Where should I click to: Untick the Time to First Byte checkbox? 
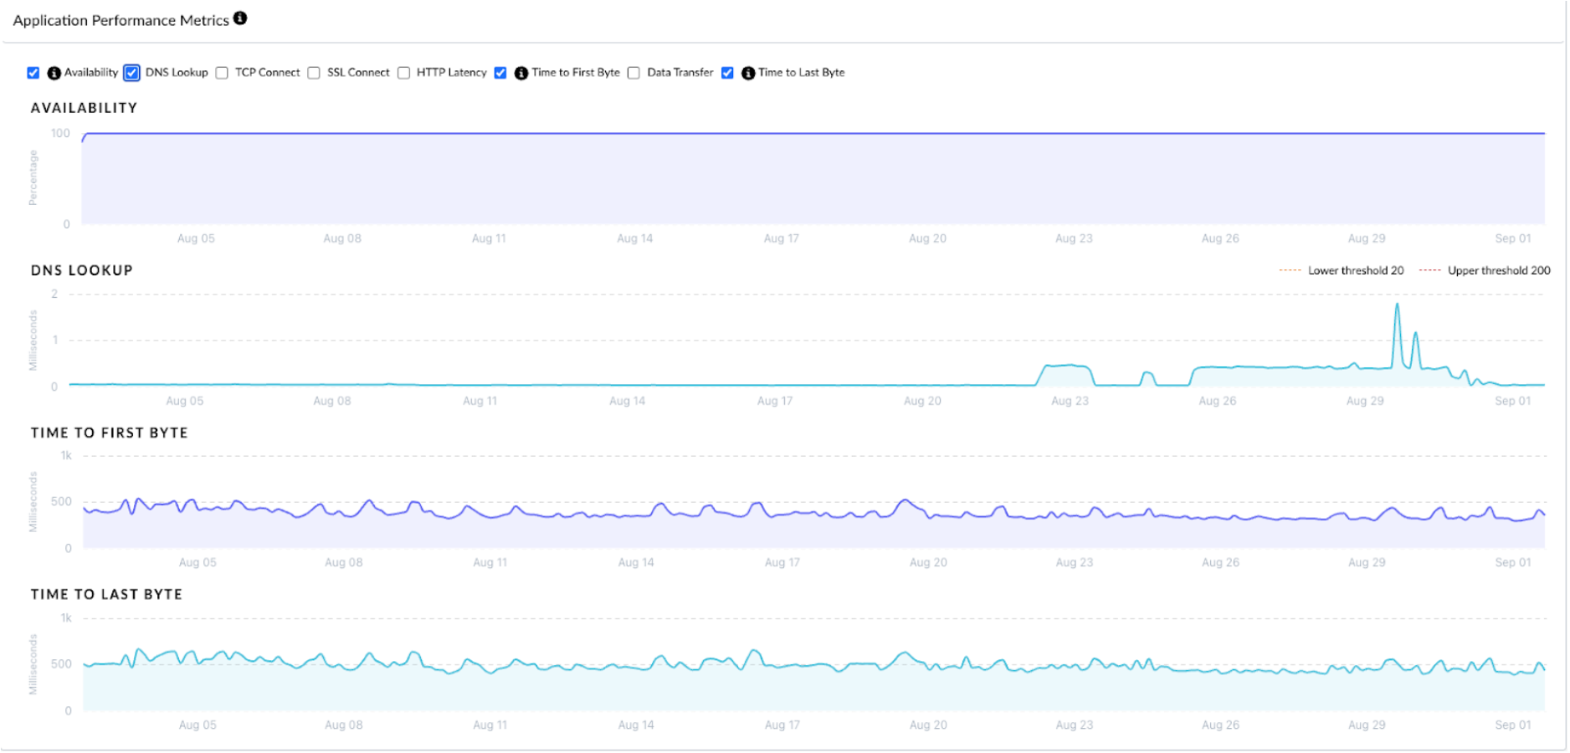click(500, 73)
